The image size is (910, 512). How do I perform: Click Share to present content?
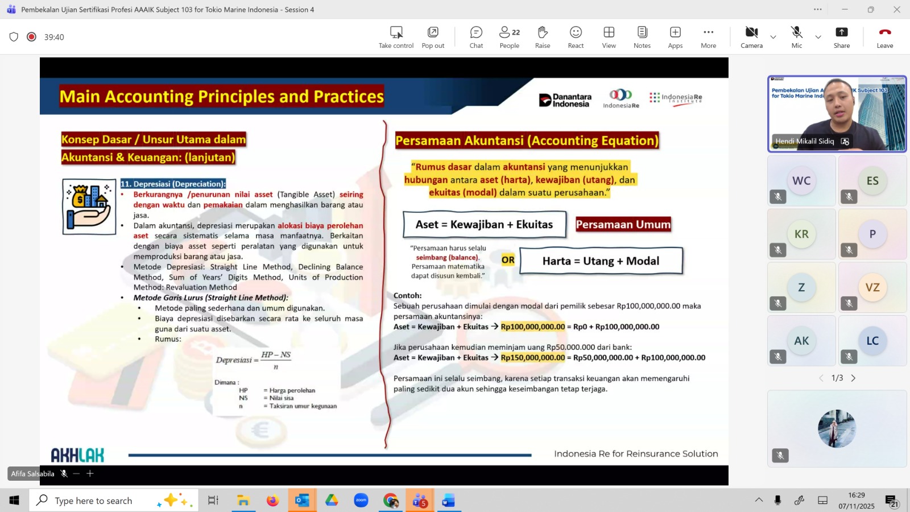click(842, 37)
